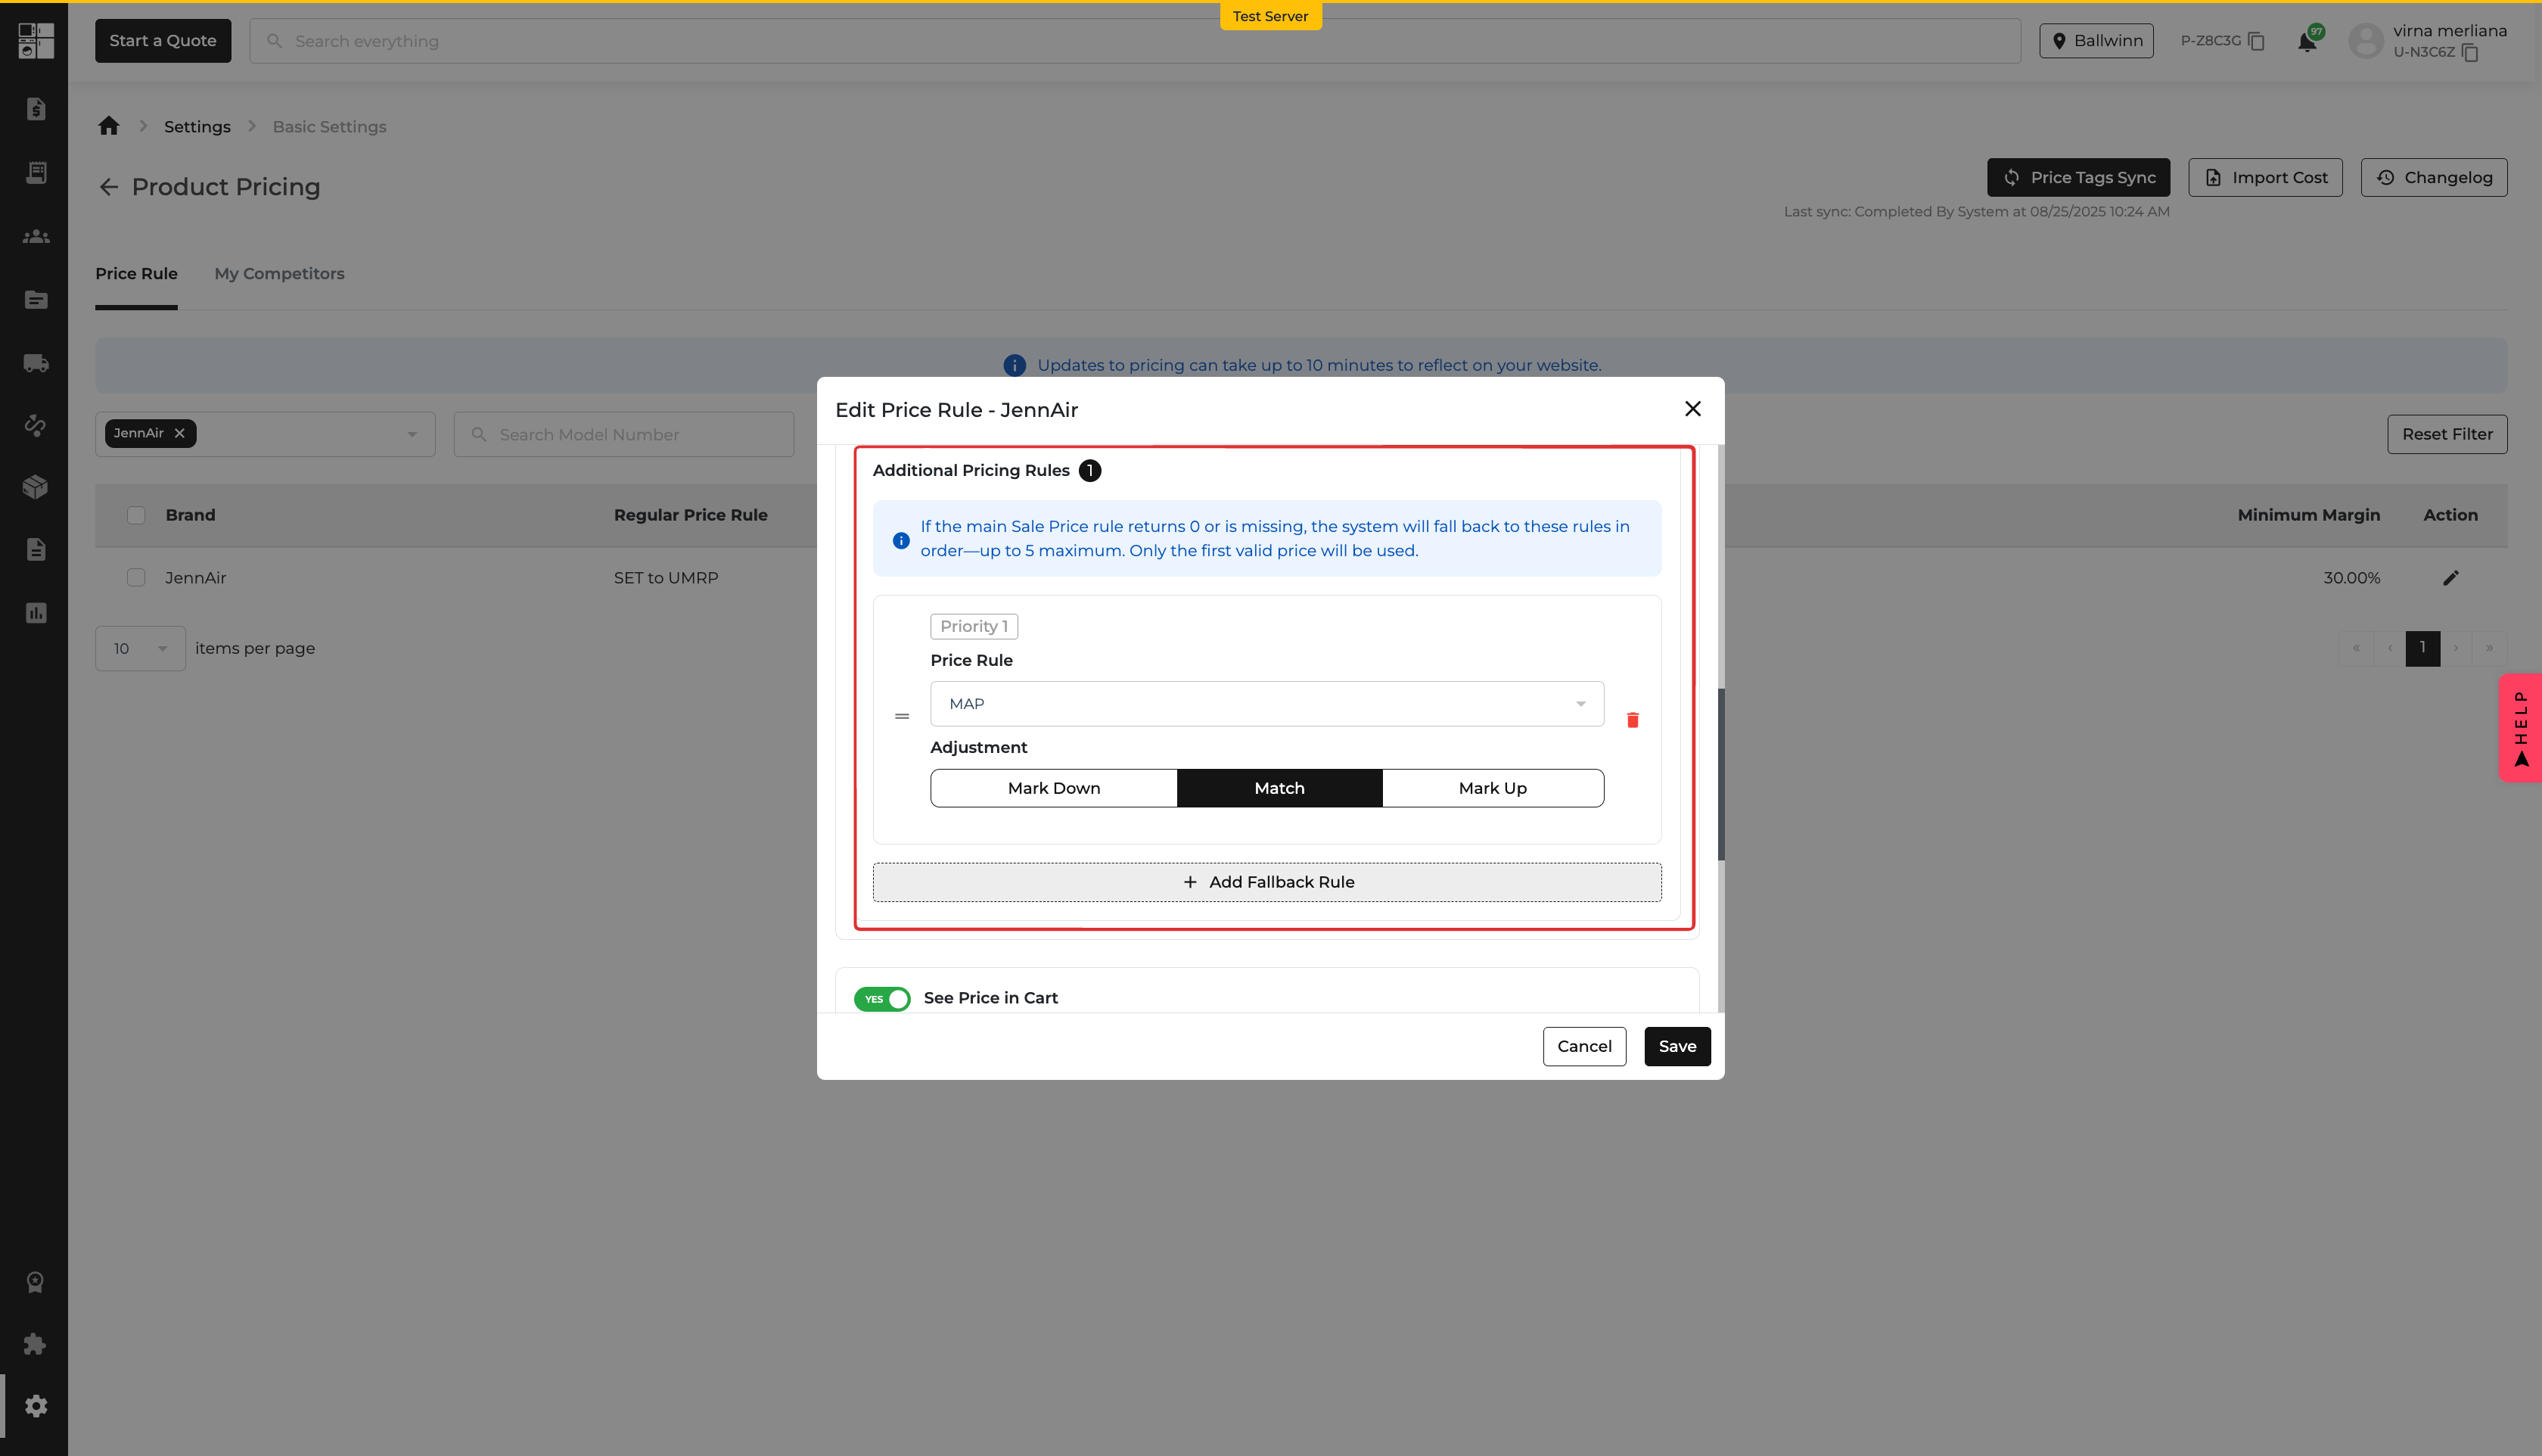Select all brands with header checkbox
Viewport: 2542px width, 1456px height.
point(136,515)
